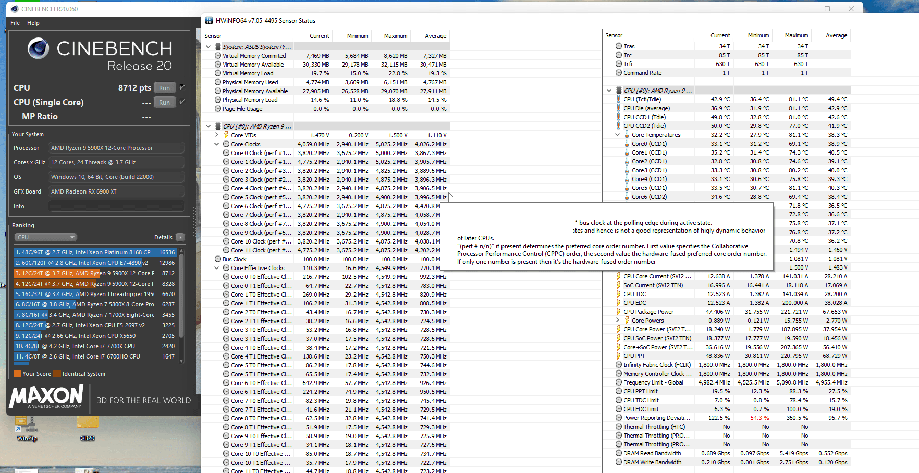This screenshot has height=473, width=919.
Task: Expand the Core VIDs tree node
Action: pos(217,135)
